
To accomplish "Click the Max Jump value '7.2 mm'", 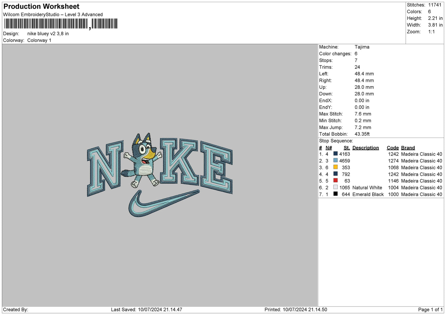I will click(363, 127).
